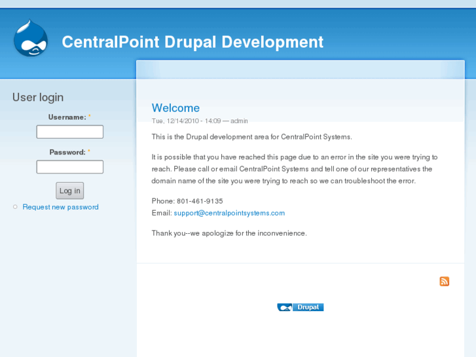Click the Powered by Drupal badge
The image size is (476, 357).
coord(301,307)
